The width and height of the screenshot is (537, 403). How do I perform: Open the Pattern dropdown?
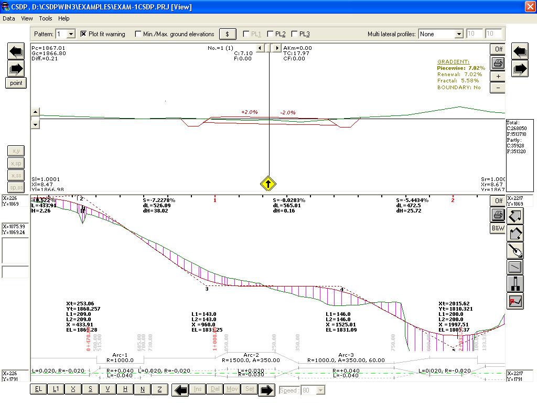(x=71, y=34)
